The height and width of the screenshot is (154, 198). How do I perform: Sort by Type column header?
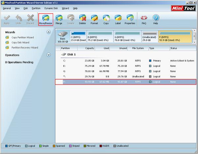pos(159,48)
